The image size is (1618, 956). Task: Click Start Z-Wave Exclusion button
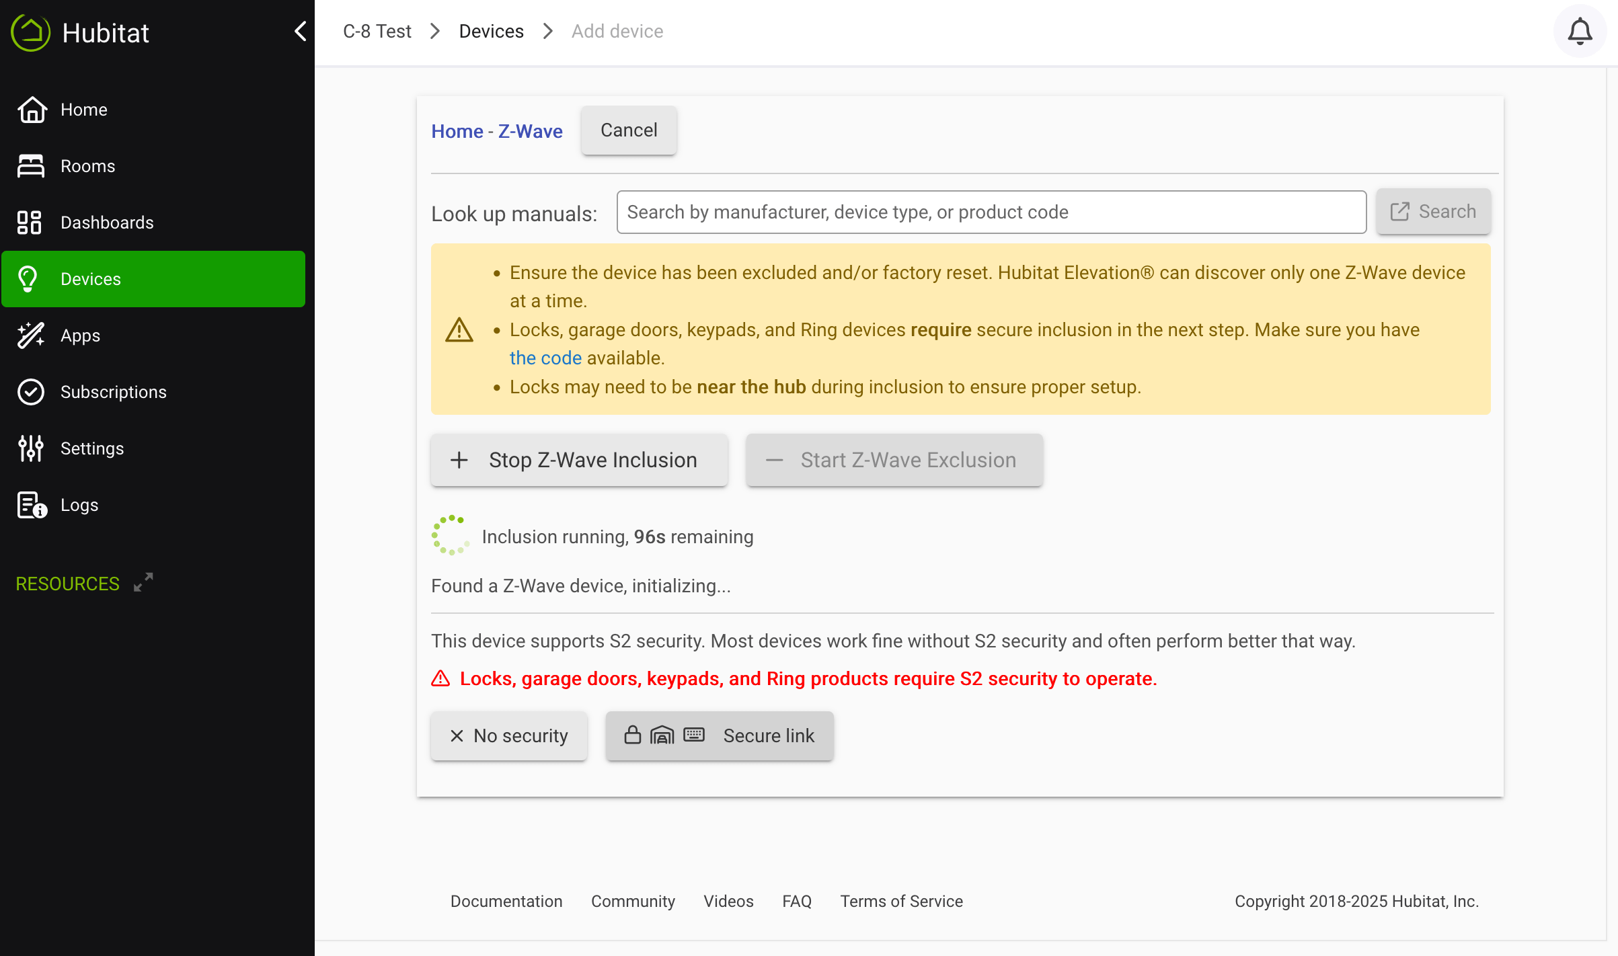tap(894, 460)
